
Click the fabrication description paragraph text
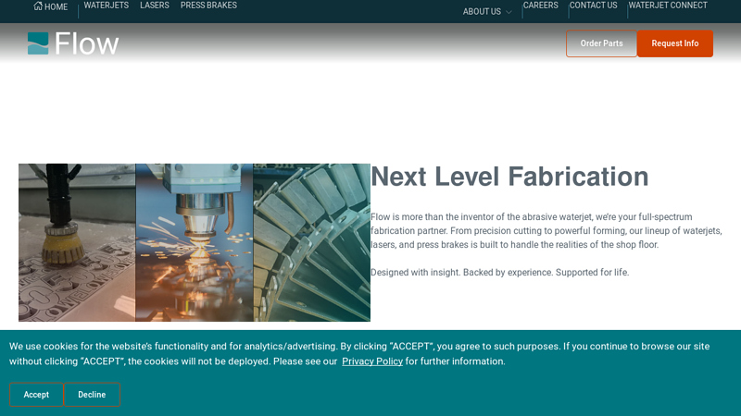[x=546, y=231]
